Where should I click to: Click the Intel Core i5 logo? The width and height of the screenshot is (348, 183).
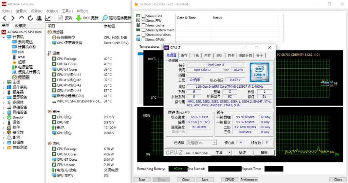pos(259,72)
